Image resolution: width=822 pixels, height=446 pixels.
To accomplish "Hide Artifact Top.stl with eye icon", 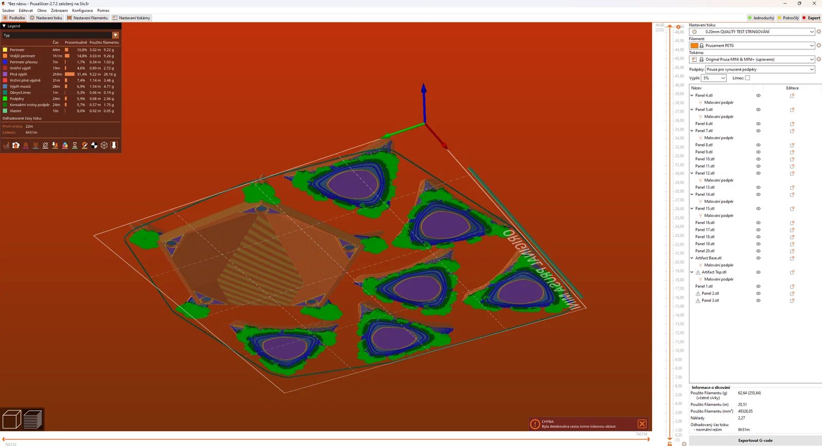I will (x=758, y=272).
